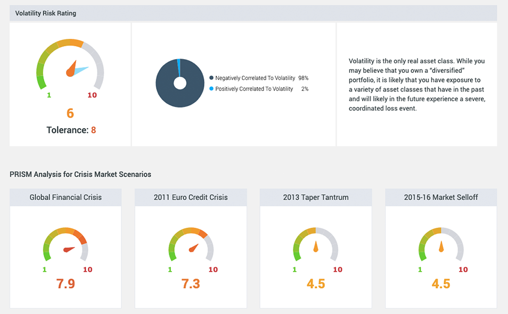Collapse the 2015-16 Market Selloff card
Screen dimensions: 508x314
tap(440, 197)
